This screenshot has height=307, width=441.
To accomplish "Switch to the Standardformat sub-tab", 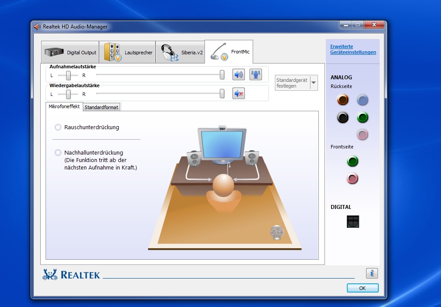I will click(102, 107).
